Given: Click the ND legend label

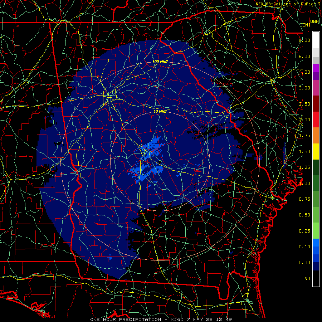Looking at the screenshot, I should click(307, 279).
